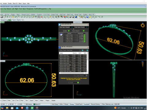Click the Print icon in toolbar

pyautogui.click(x=2, y=17)
